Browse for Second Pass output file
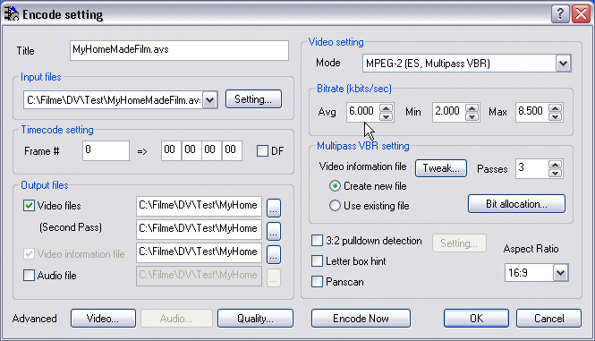The image size is (595, 341). pyautogui.click(x=274, y=231)
